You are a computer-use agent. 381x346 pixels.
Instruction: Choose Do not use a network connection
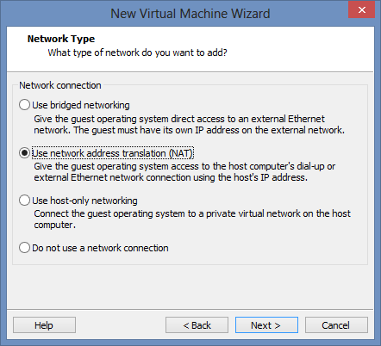24,248
